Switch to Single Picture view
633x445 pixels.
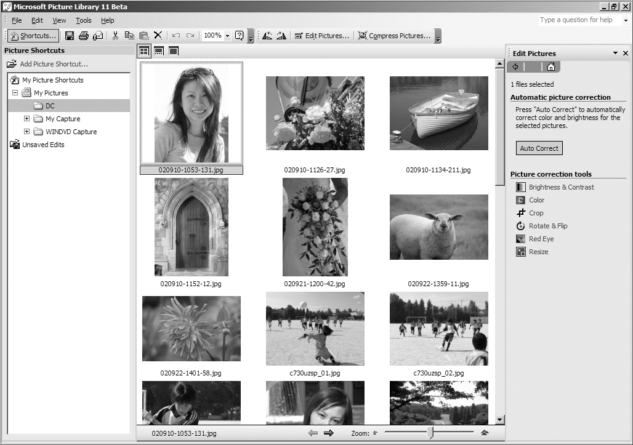pos(174,51)
